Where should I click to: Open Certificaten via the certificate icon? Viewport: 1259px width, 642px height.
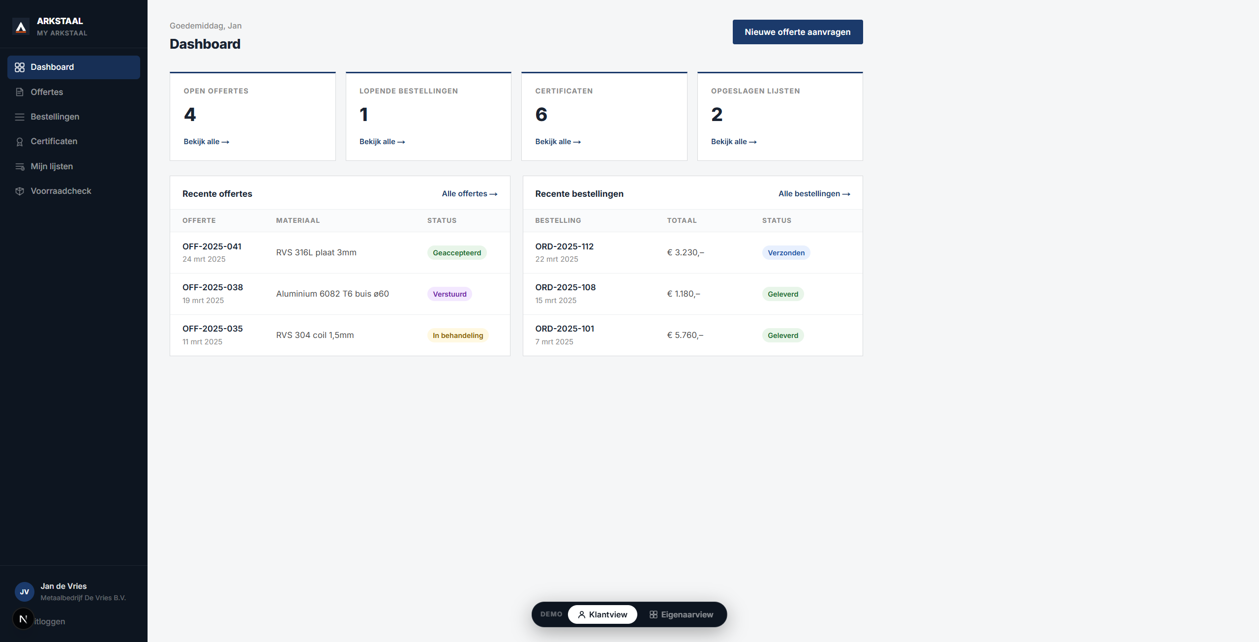tap(20, 141)
